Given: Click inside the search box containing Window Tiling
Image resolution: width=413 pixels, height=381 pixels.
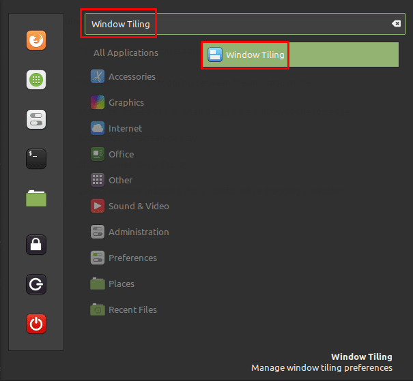Looking at the screenshot, I should [x=245, y=24].
